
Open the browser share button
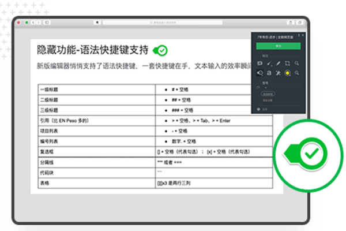(x=290, y=22)
